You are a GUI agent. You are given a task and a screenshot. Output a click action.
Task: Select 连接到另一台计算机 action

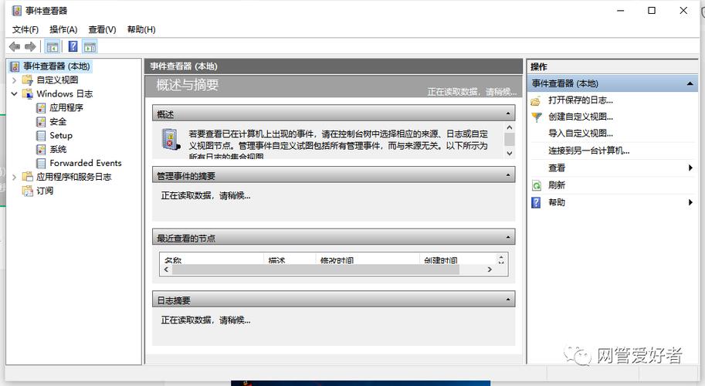(588, 151)
